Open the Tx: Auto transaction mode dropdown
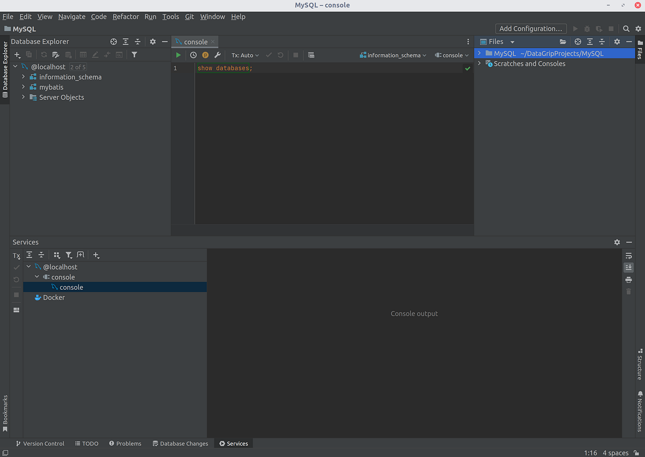The width and height of the screenshot is (645, 457). 245,55
